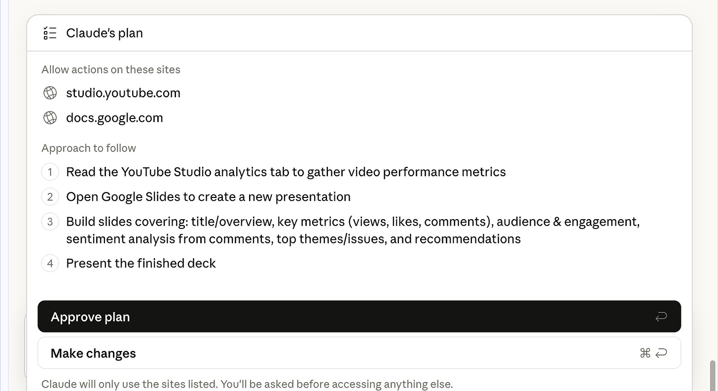Expand the Approach to follow section
Image resolution: width=718 pixels, height=391 pixels.
pos(89,148)
